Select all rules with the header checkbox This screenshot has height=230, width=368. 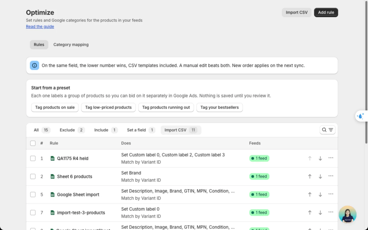click(33, 143)
